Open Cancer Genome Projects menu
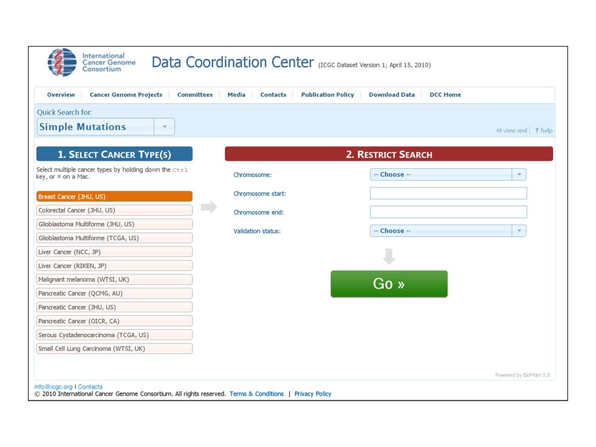 pos(126,94)
